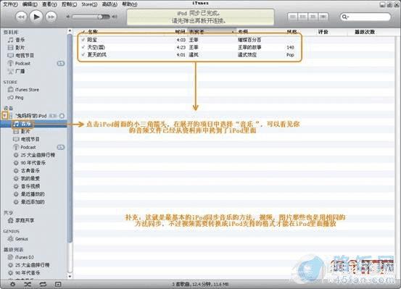This screenshot has height=289, width=401.
Task: Open the 文件 menu
Action: click(10, 4)
